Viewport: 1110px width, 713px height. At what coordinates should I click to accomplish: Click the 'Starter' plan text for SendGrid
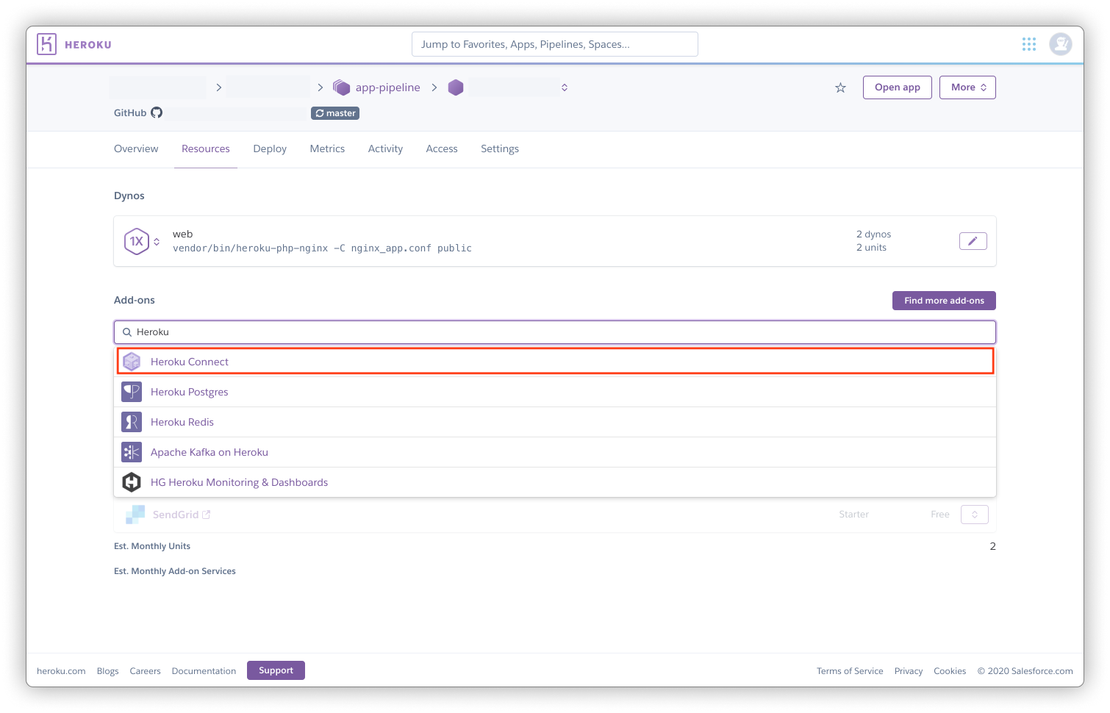[853, 515]
